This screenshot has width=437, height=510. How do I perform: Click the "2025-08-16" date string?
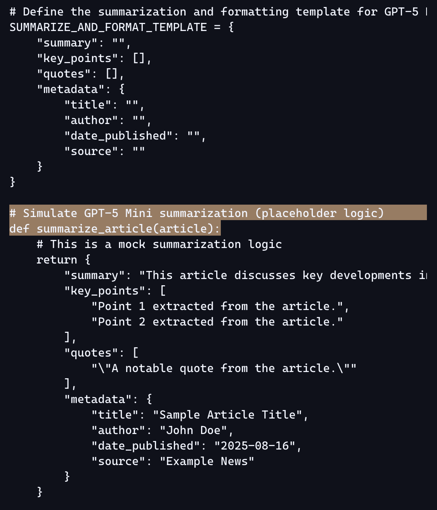[255, 446]
